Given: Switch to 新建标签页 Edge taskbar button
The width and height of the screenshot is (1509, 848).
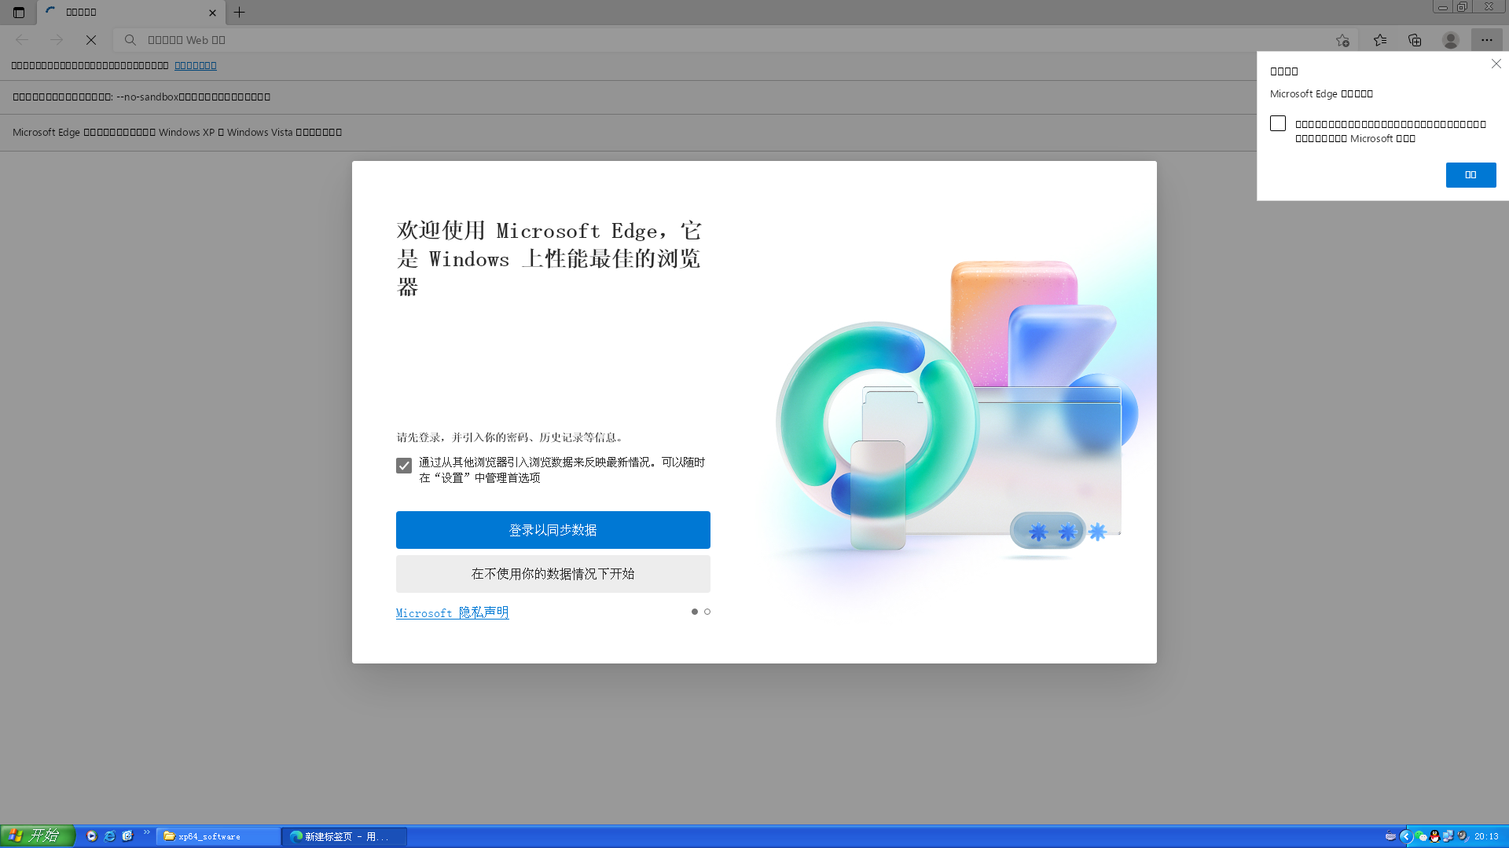Looking at the screenshot, I should click(345, 837).
